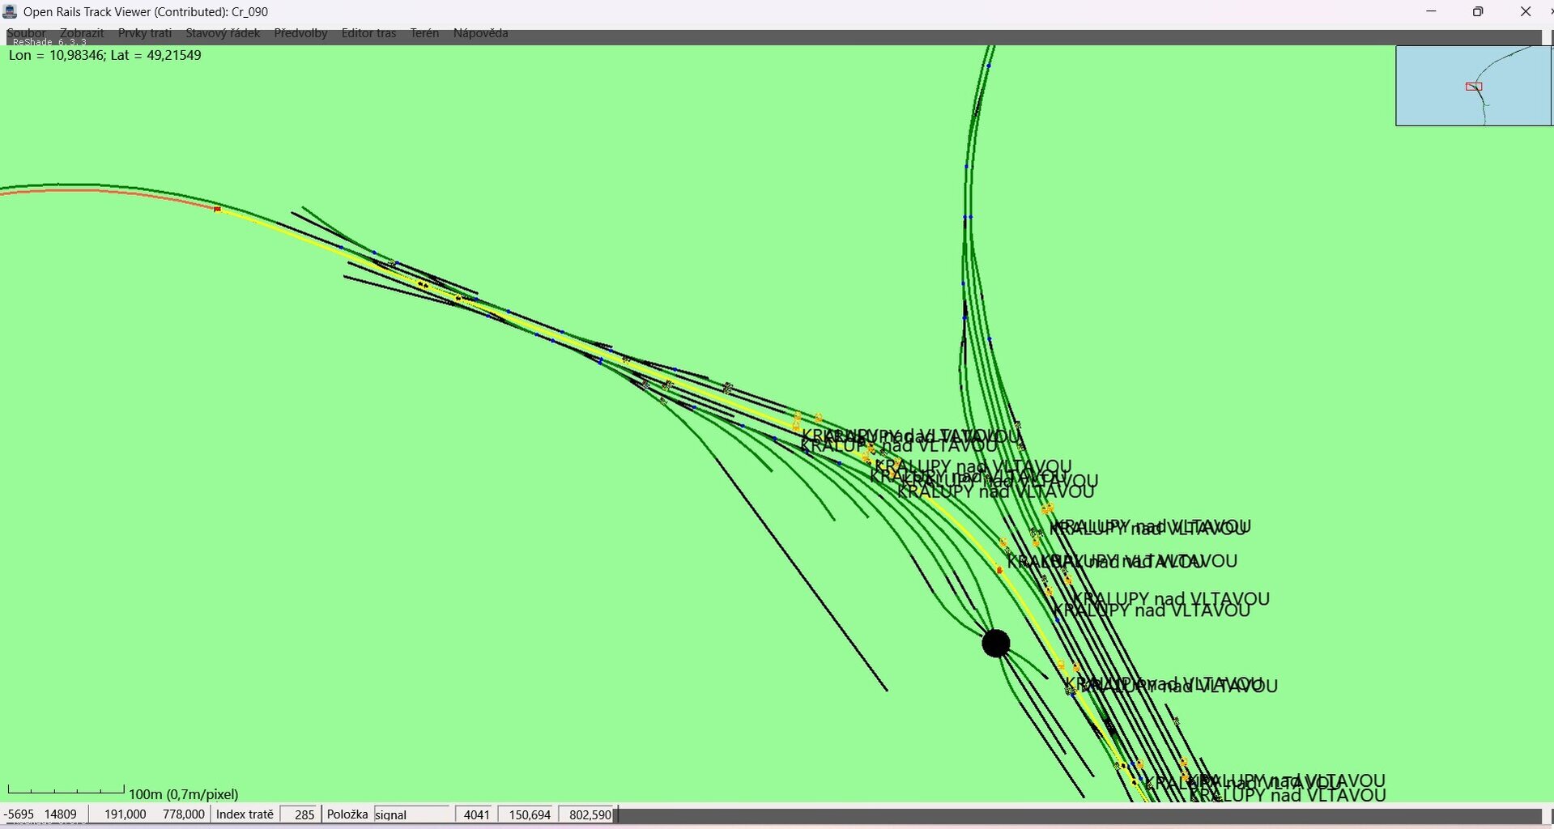
Task: Restore down the Track Viewer window
Action: click(x=1478, y=11)
